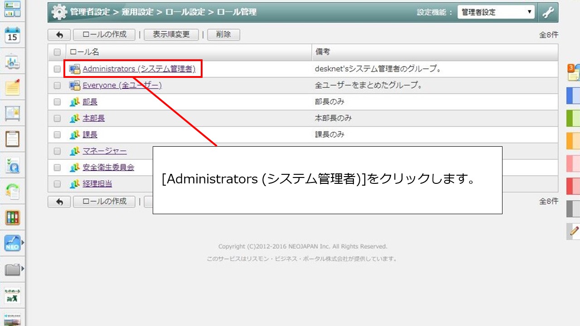
Task: Go to ロール管理 in the breadcrumb
Action: (x=237, y=12)
